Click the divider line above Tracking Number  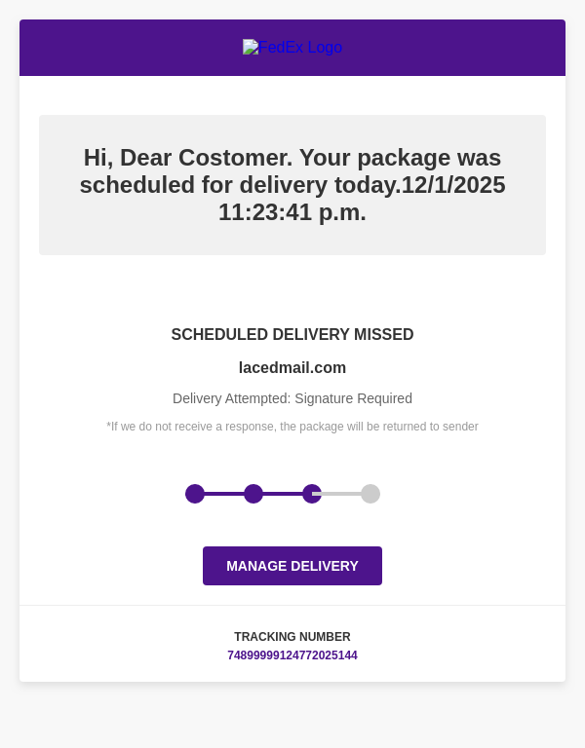click(x=292, y=606)
